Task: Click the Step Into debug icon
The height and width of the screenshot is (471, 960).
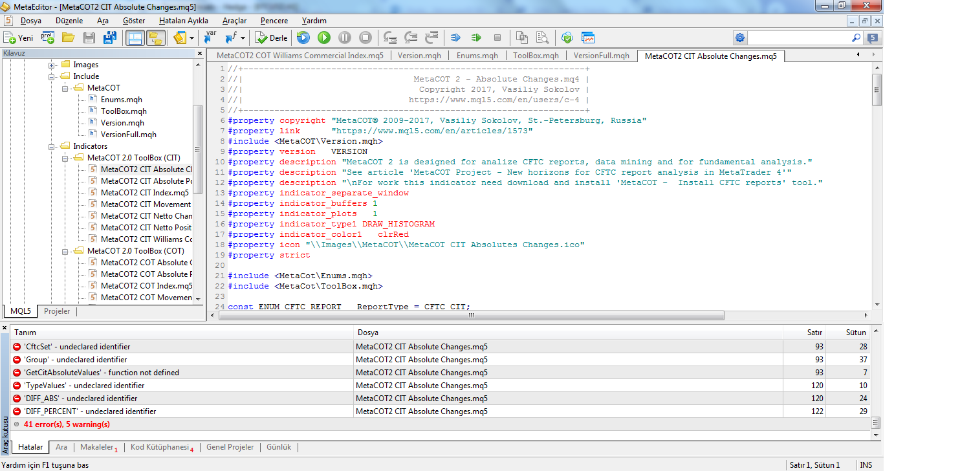Action: click(x=390, y=38)
